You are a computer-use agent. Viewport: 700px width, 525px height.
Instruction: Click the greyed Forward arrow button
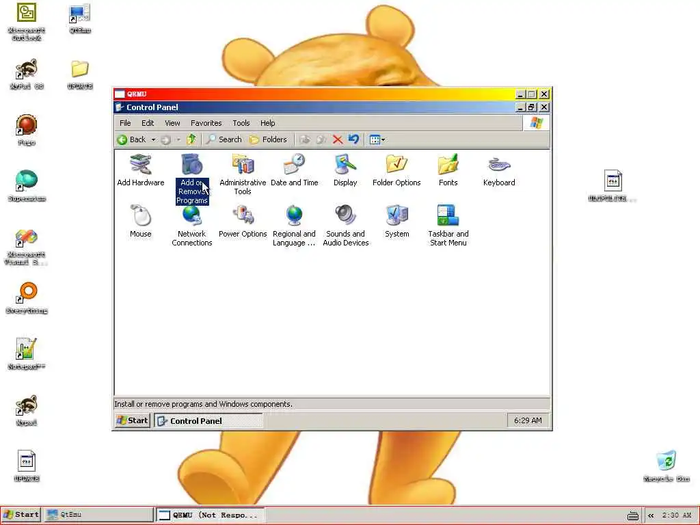click(x=166, y=139)
